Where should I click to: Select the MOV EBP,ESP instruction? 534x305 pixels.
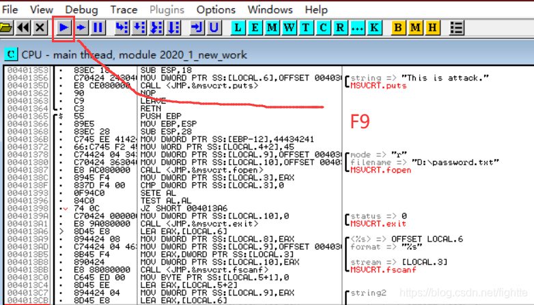[x=169, y=124]
